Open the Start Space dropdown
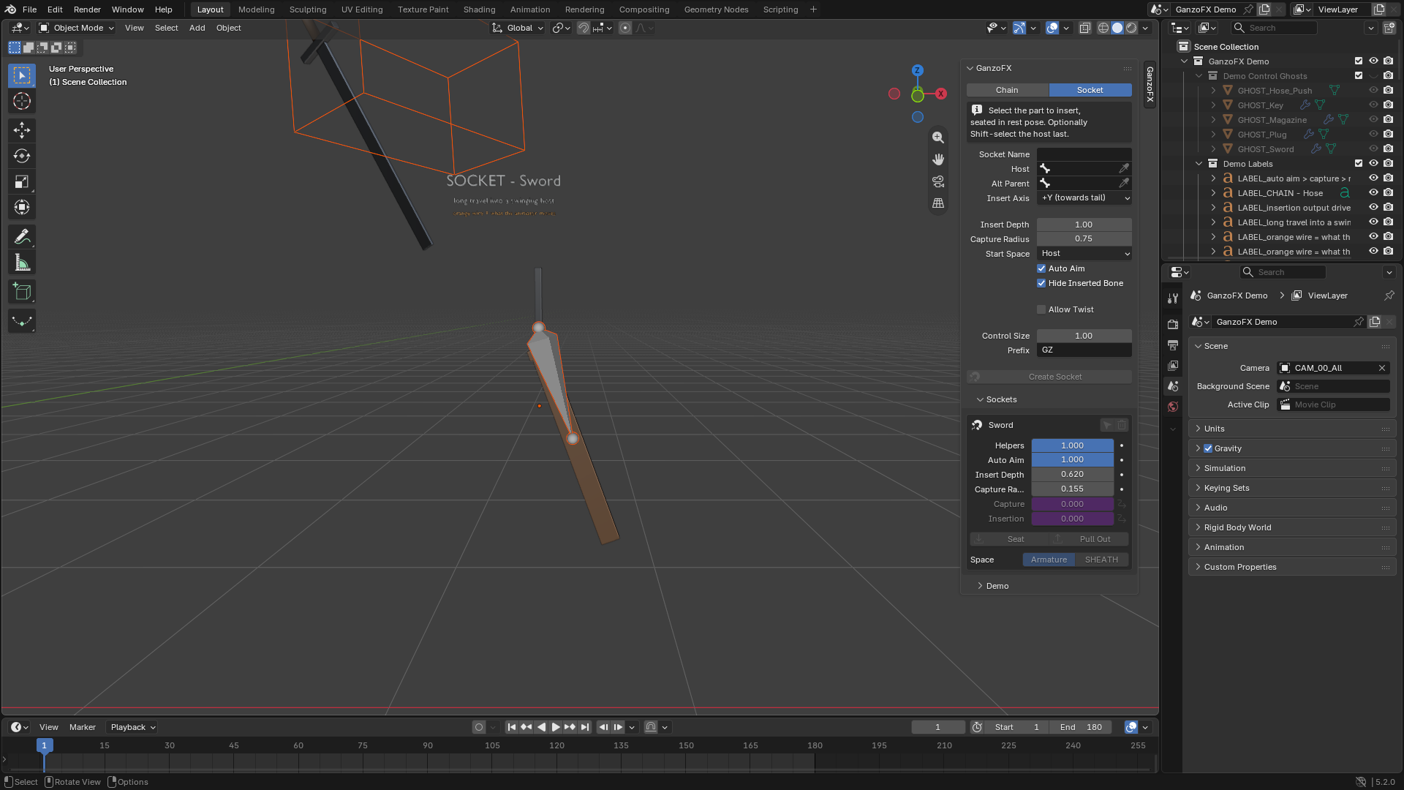The image size is (1404, 790). coord(1084,254)
